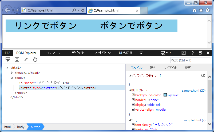The height and width of the screenshot is (132, 214).
Task: Uncheck the vertical-align property
Action: point(133,109)
